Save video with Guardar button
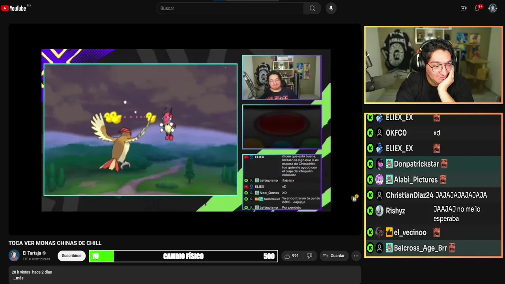This screenshot has height=284, width=505. point(334,256)
